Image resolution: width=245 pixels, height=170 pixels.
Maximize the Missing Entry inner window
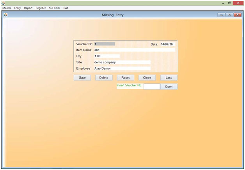[229, 15]
